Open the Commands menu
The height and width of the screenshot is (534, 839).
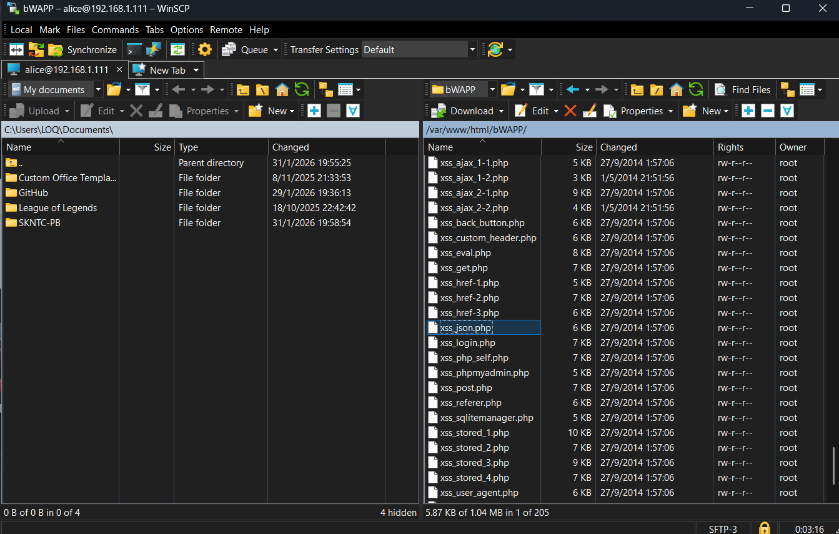(x=115, y=30)
